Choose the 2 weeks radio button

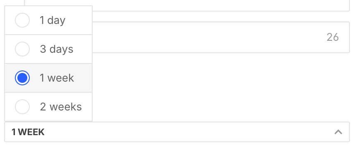[22, 107]
